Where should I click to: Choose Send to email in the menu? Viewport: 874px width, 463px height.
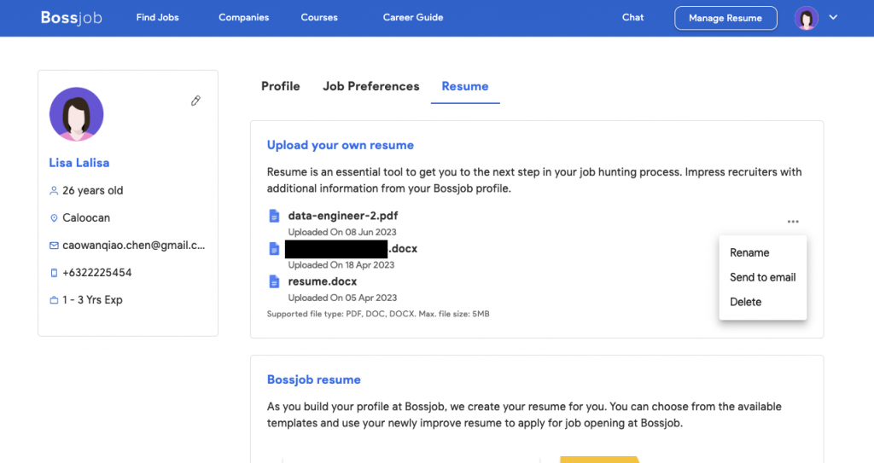tap(762, 277)
